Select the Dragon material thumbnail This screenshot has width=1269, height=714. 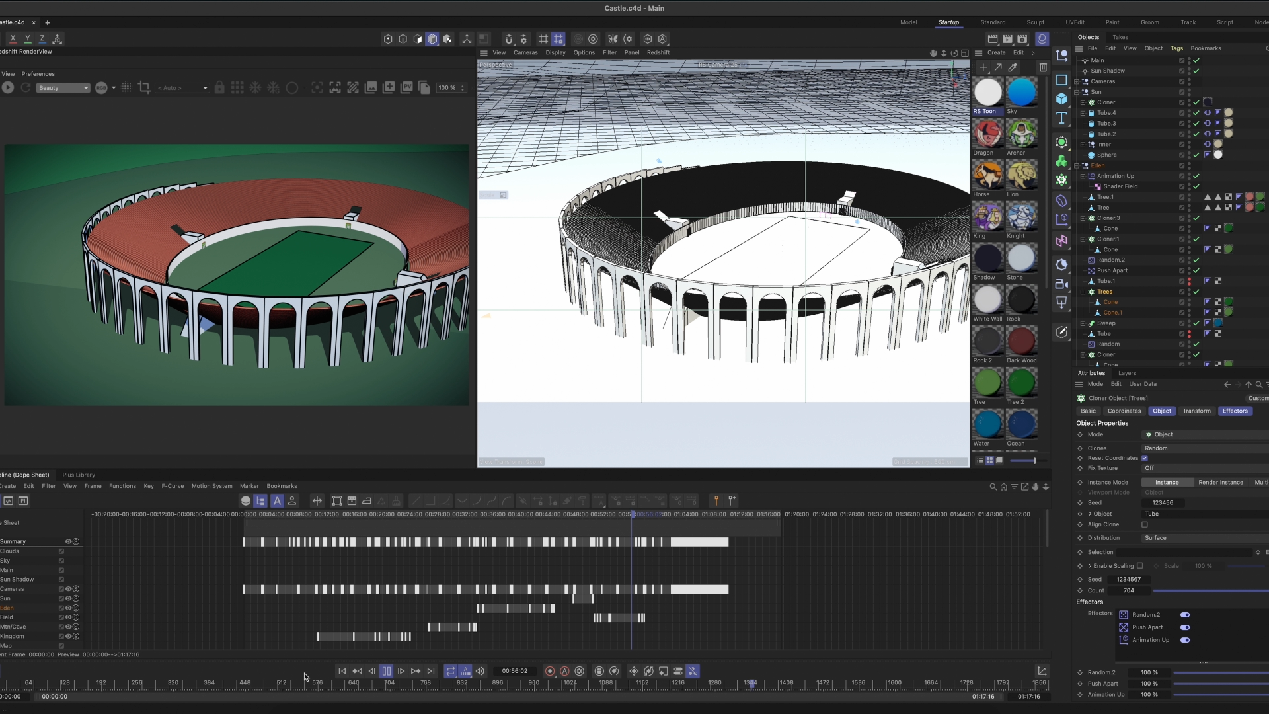pos(987,134)
